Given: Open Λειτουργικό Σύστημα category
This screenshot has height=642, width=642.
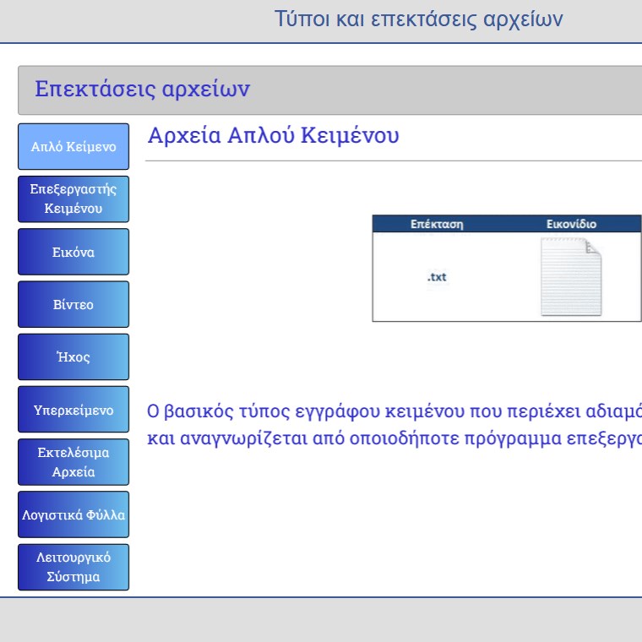Looking at the screenshot, I should pos(73,567).
